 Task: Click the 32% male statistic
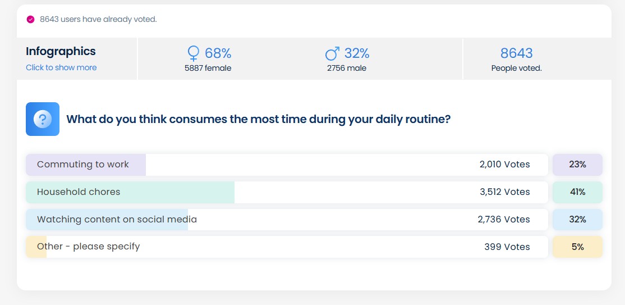[x=356, y=53]
